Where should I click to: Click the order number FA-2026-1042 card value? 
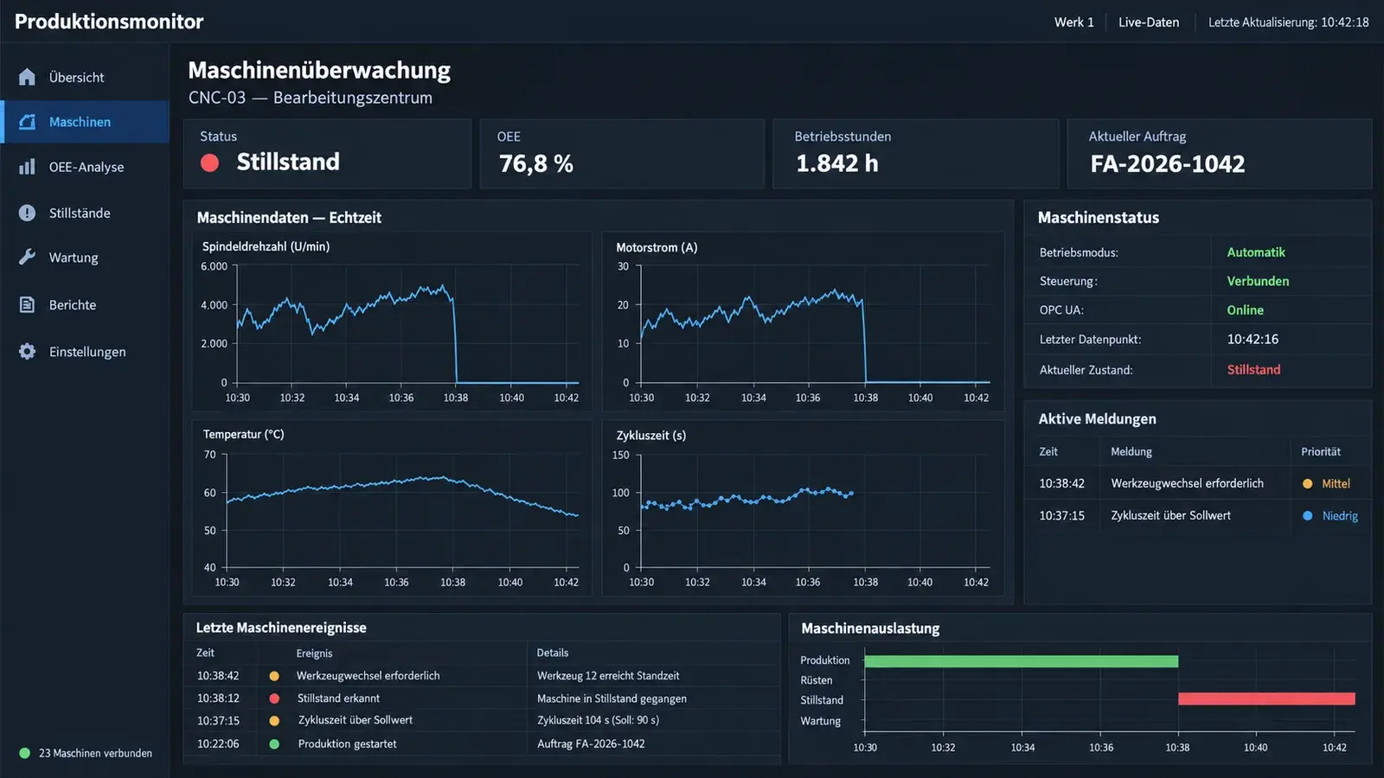(x=1167, y=164)
